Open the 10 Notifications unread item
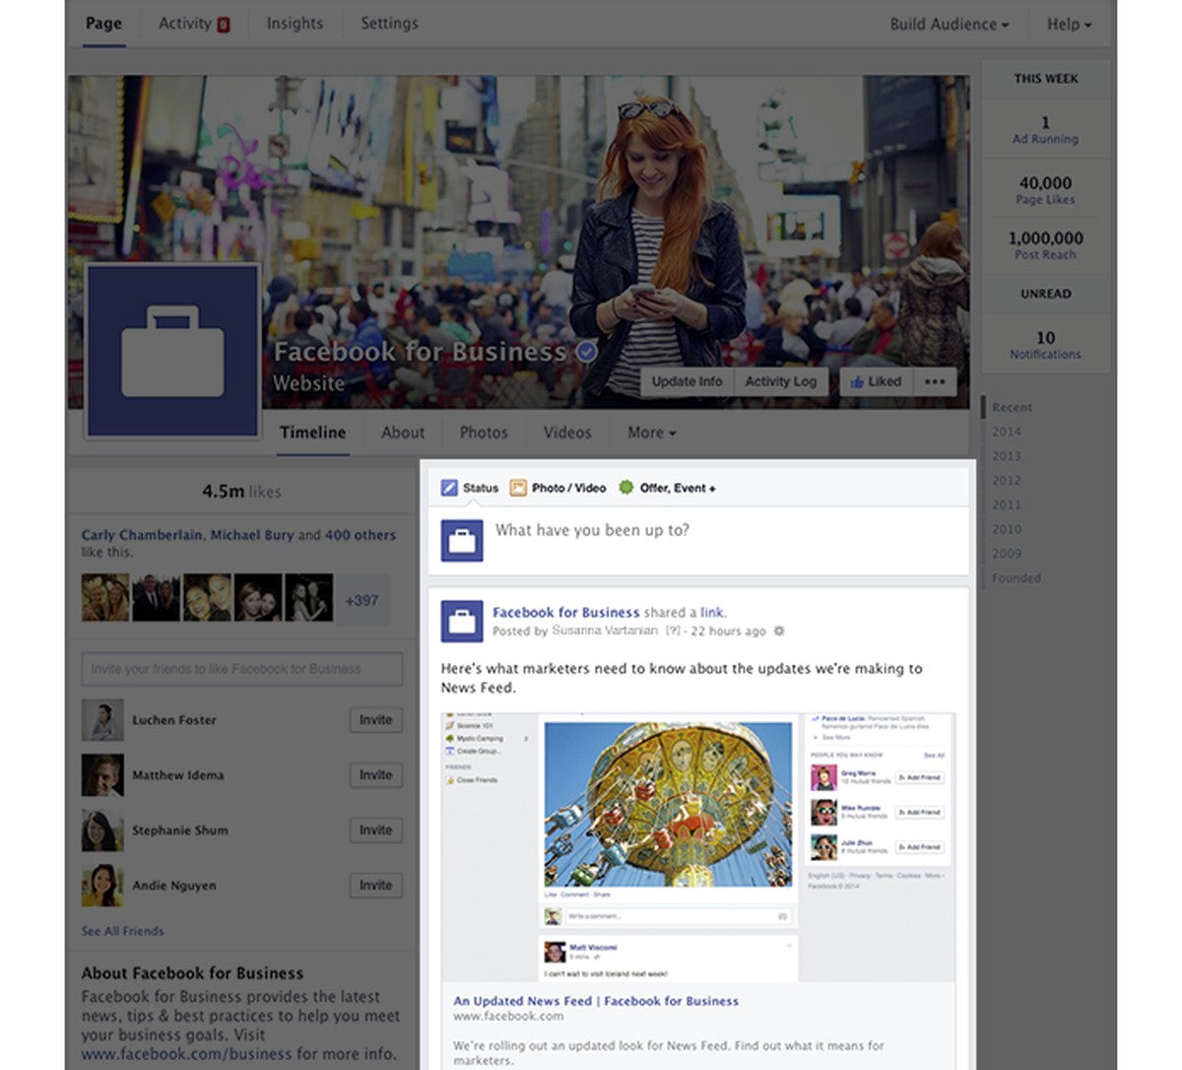1182x1070 pixels. tap(1045, 345)
